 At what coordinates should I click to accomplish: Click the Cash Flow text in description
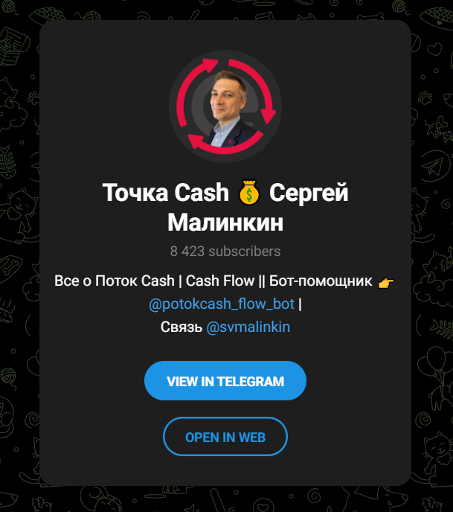[x=220, y=281]
